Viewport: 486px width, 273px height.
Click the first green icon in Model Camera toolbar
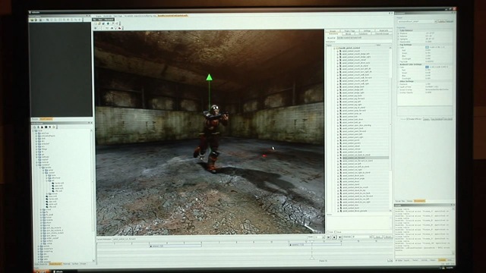32,20
